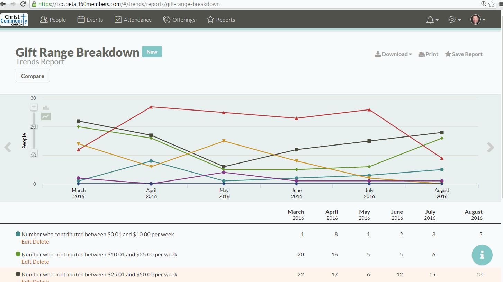Click the Christ Community Church logo
This screenshot has width=503, height=282.
click(x=14, y=20)
